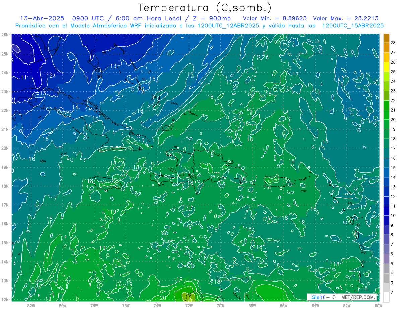
Task: Click the "20" contour label on the map
Action: click(x=163, y=298)
